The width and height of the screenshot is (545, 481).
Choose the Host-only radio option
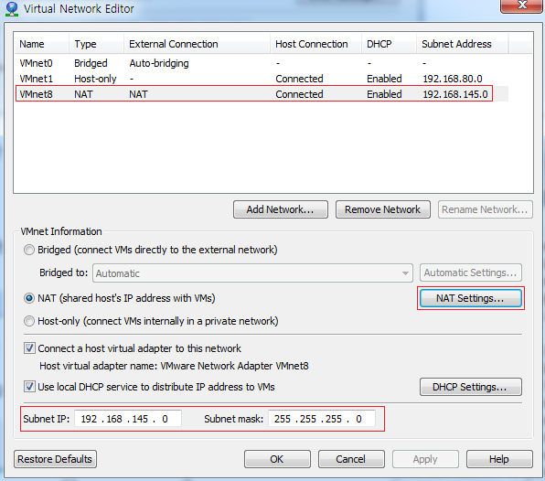pos(29,321)
